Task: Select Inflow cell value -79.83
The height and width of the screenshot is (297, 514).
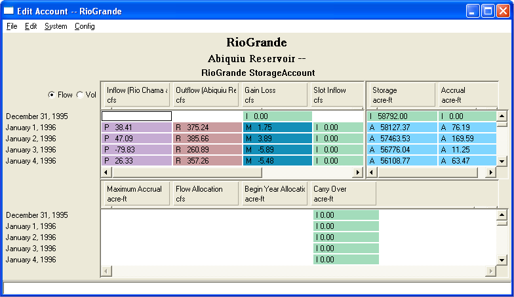Action: point(136,149)
